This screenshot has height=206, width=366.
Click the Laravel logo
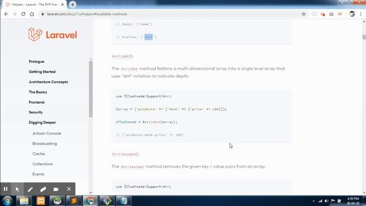53,34
